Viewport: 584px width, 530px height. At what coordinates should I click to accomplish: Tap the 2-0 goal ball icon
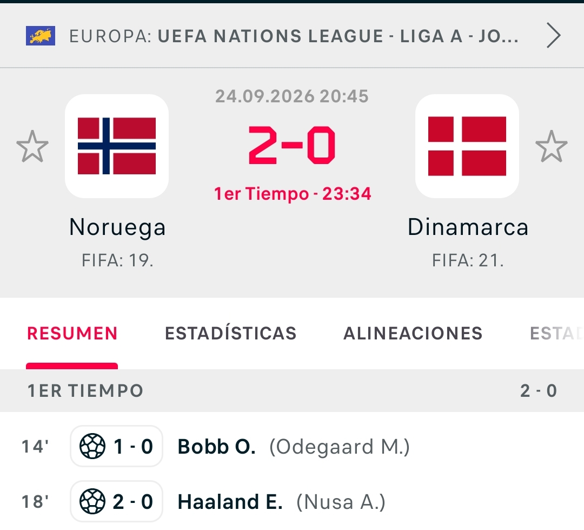click(x=92, y=501)
